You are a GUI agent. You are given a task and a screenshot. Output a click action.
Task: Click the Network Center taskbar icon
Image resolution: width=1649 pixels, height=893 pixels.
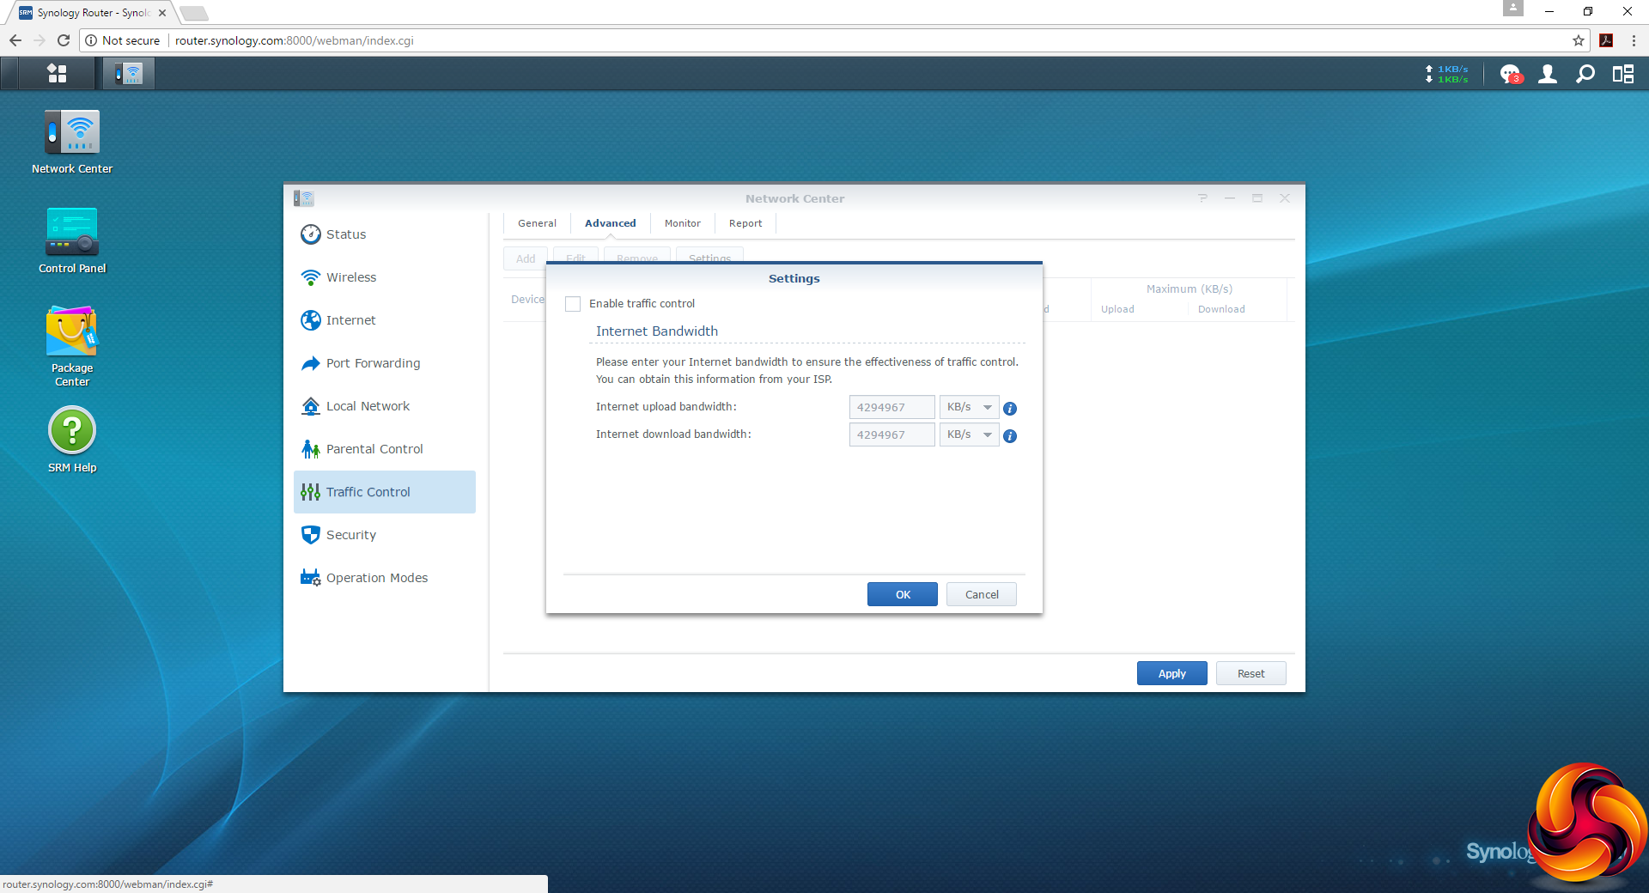pos(129,74)
